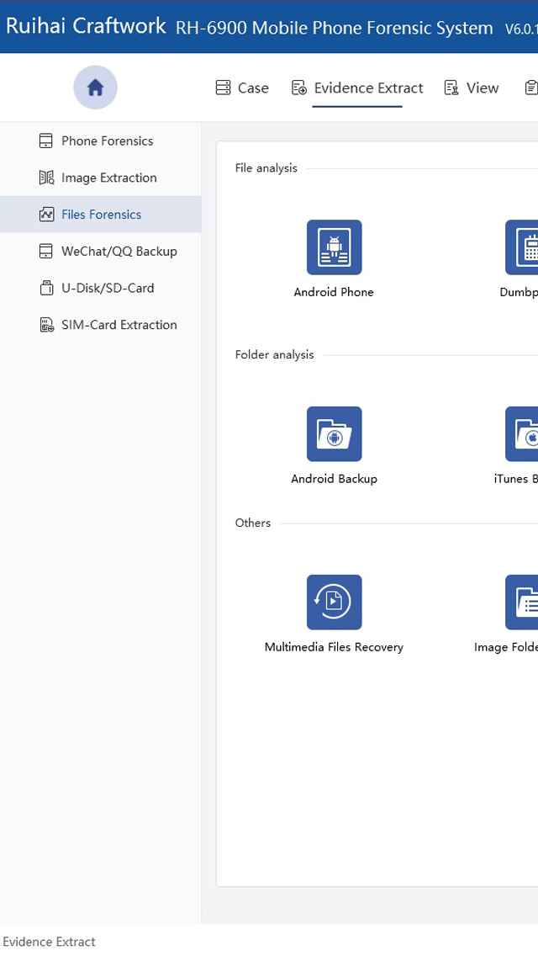Viewport: 538px width, 956px height.
Task: Open the View tab
Action: coord(472,88)
